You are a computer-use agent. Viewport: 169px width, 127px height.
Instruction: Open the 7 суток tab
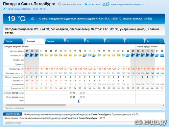click(x=14, y=41)
